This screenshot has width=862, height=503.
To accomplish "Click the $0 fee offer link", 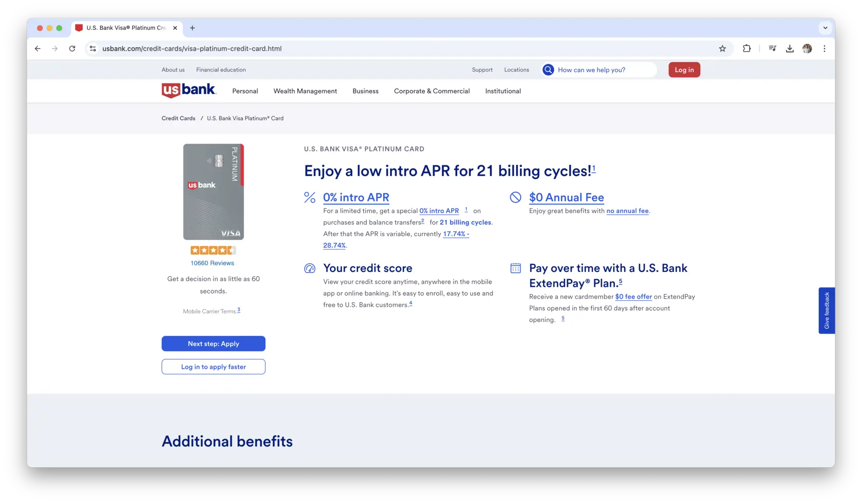I will click(634, 297).
